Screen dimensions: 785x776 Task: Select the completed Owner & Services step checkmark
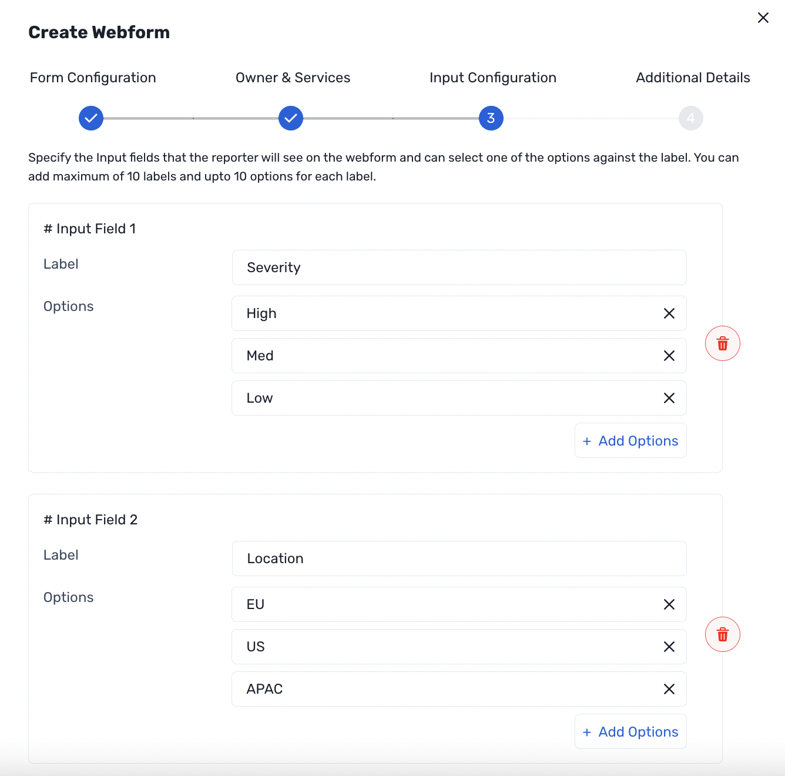[290, 118]
